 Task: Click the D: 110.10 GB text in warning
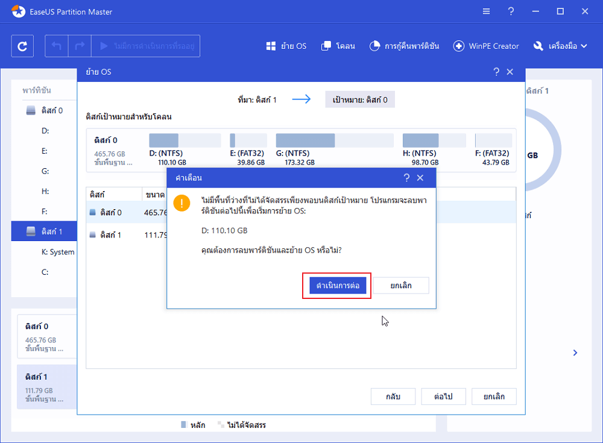224,231
